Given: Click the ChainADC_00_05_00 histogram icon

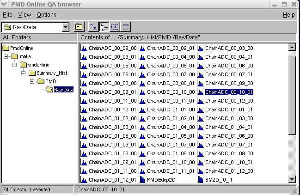Looking at the screenshot, I should tap(84, 66).
